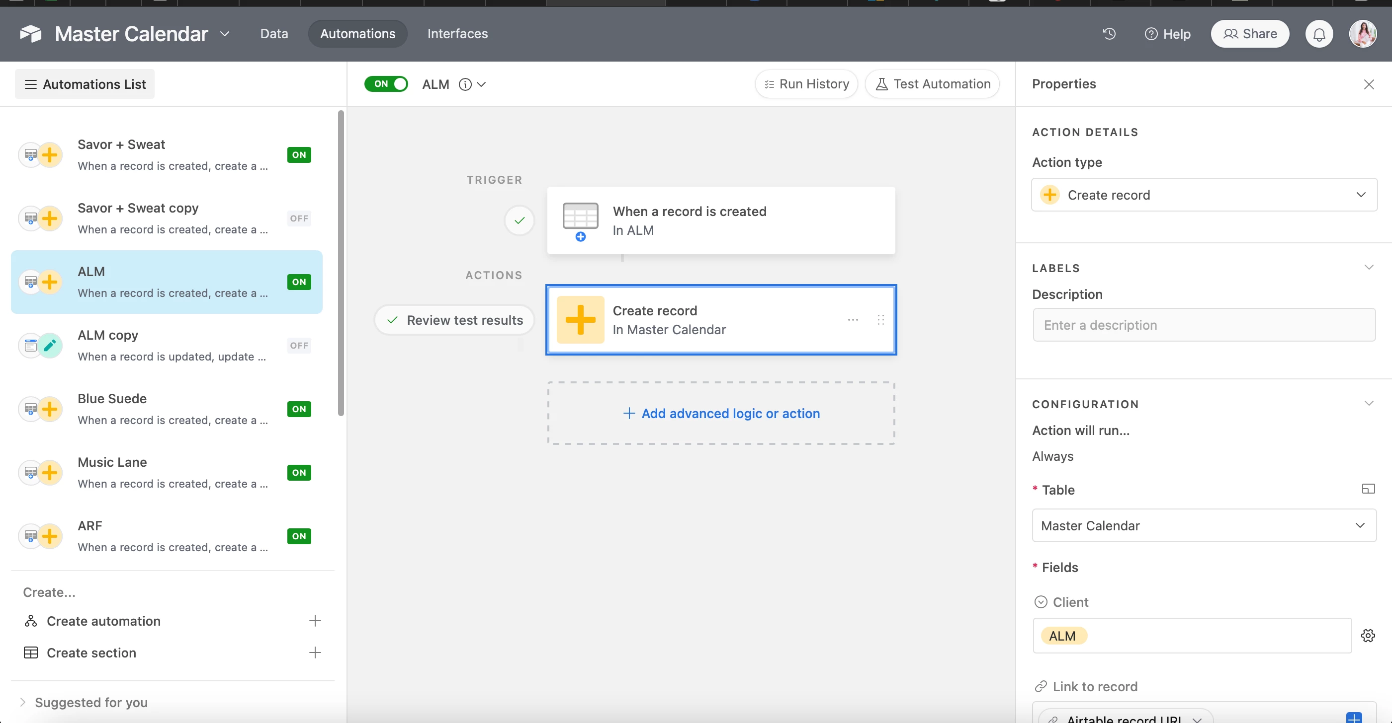Open the Master Calendar table dropdown
The height and width of the screenshot is (723, 1392).
(1204, 525)
